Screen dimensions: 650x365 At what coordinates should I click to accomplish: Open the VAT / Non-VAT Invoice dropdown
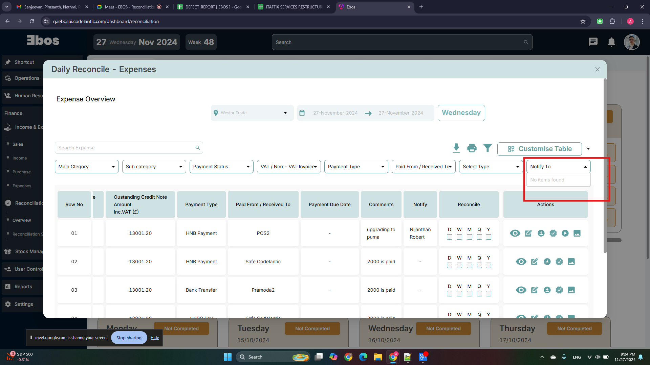[x=289, y=167]
